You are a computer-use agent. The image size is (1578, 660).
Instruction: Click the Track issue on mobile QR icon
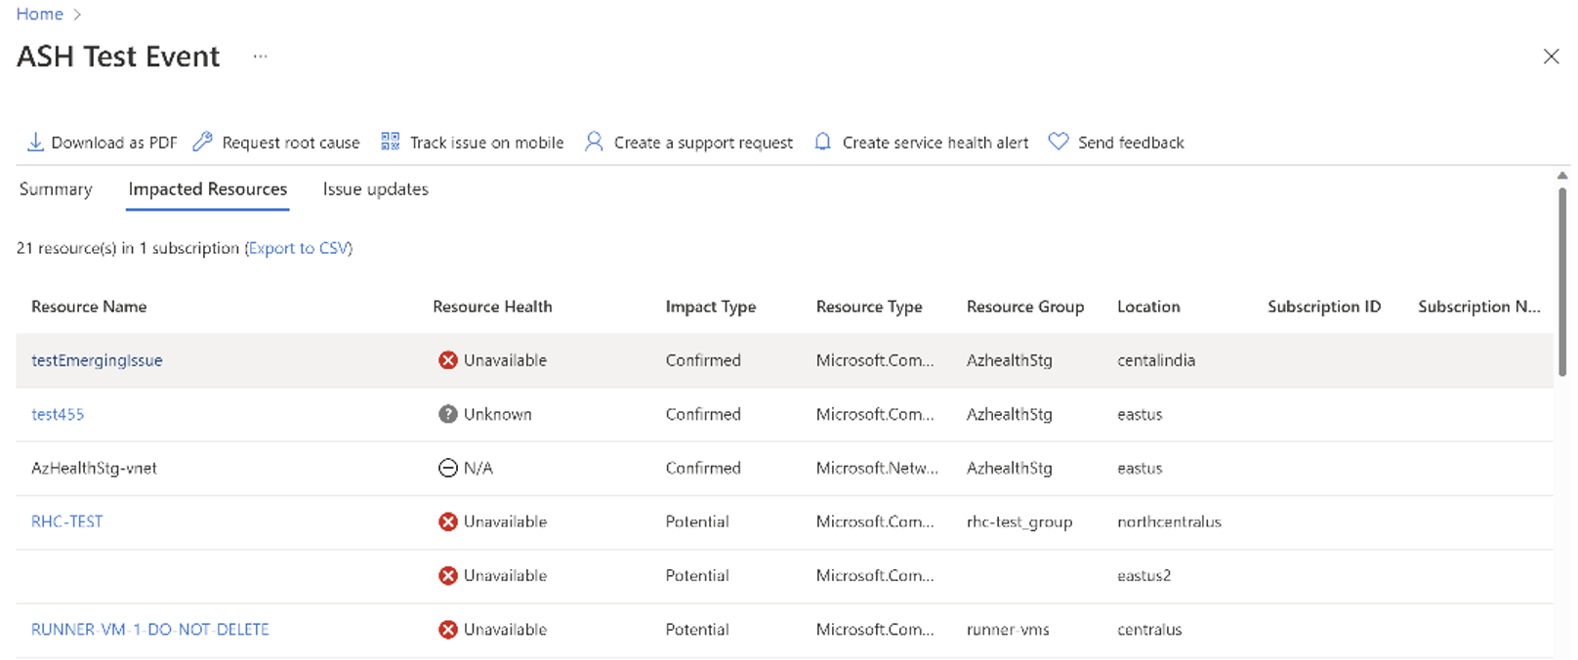[x=391, y=143]
